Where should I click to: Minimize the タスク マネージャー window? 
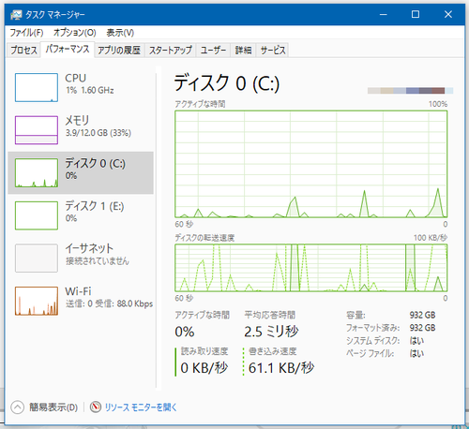click(384, 14)
